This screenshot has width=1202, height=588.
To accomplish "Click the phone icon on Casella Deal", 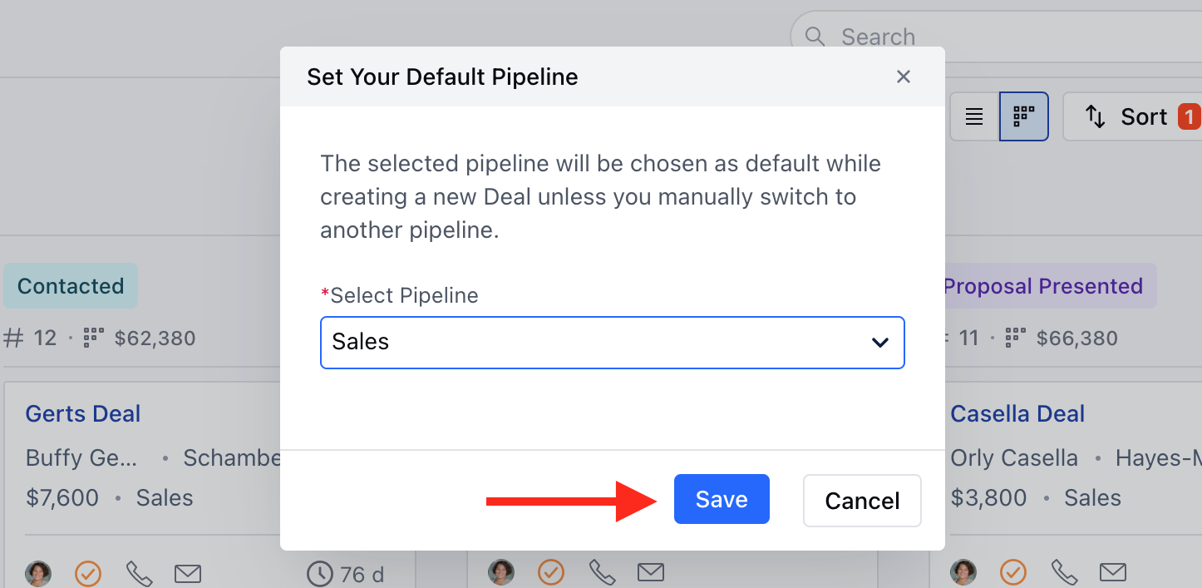I will coord(1063,572).
